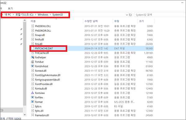Image resolution: width=186 pixels, height=120 pixels.
Task: Click the 2015-07-31 오전 10:01 date cell
Action: coord(97,26)
